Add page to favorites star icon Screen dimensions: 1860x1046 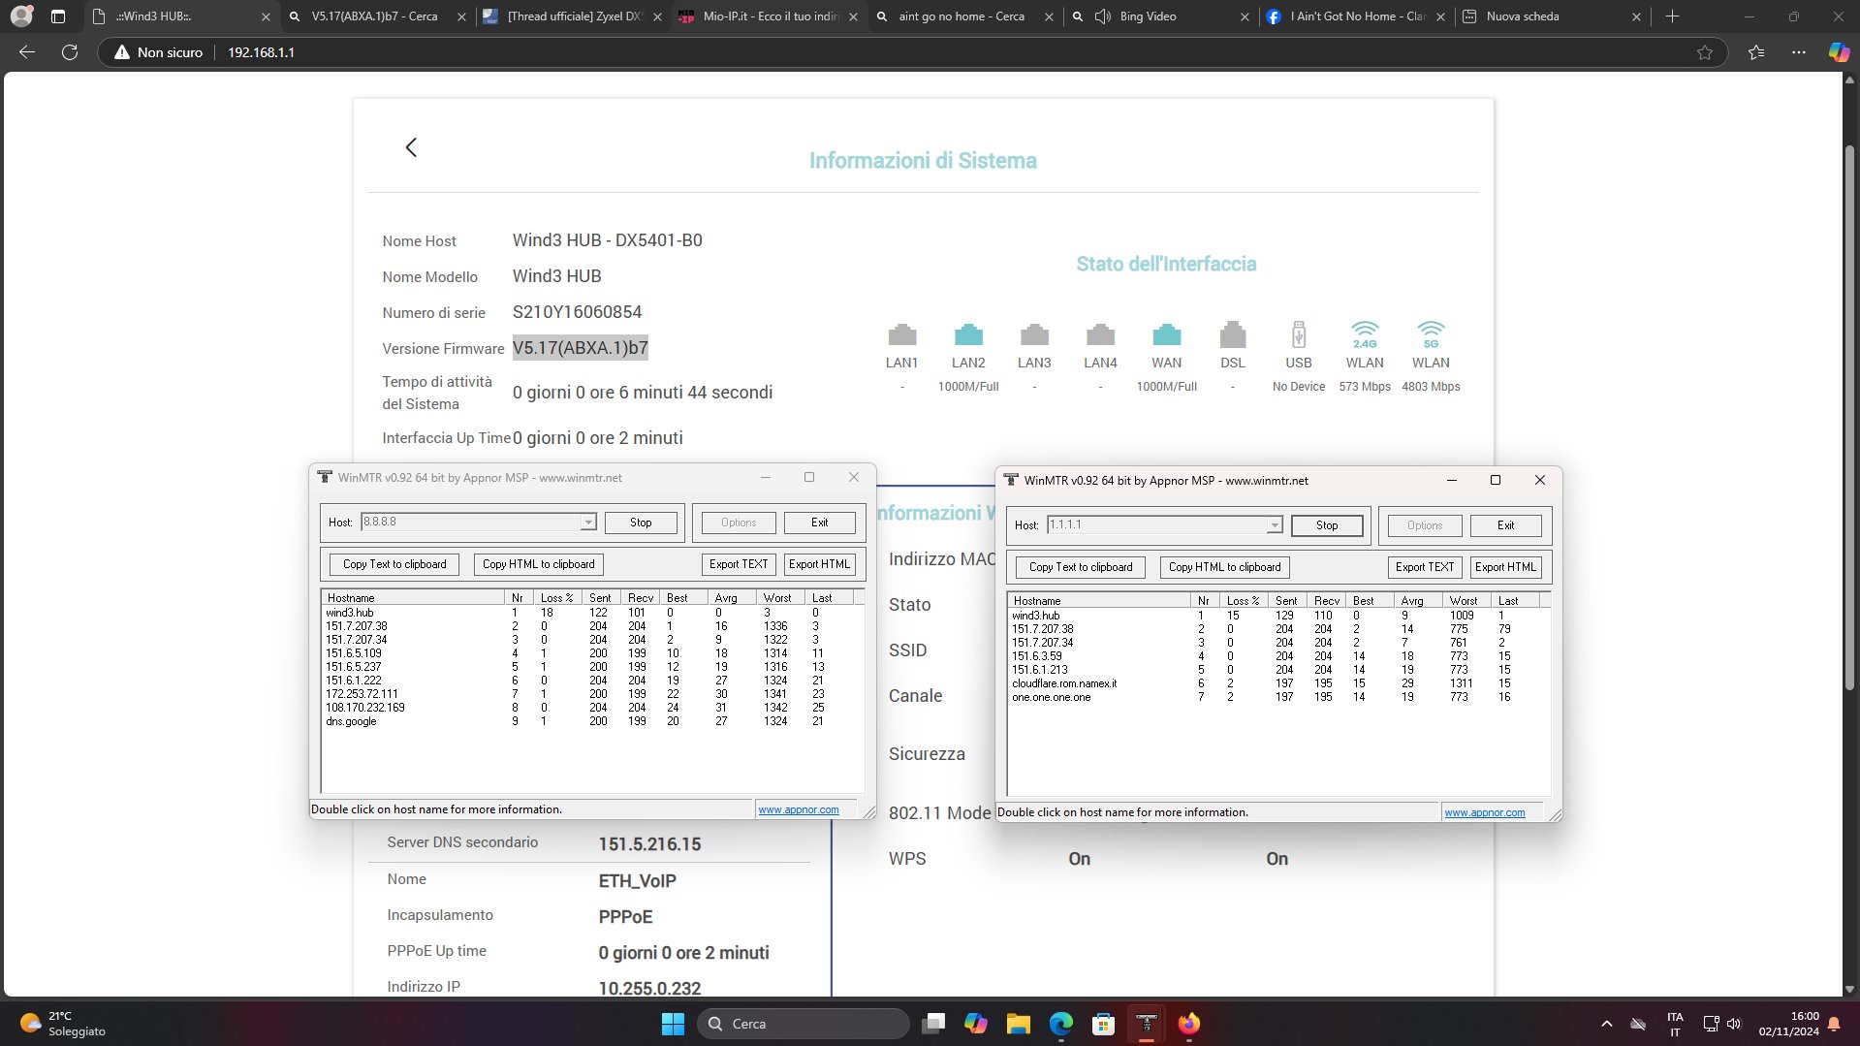1704,52
